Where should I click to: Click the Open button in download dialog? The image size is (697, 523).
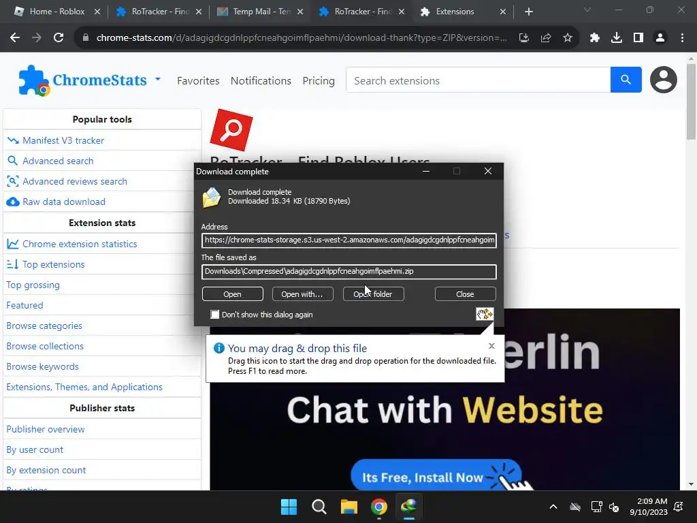coord(233,294)
